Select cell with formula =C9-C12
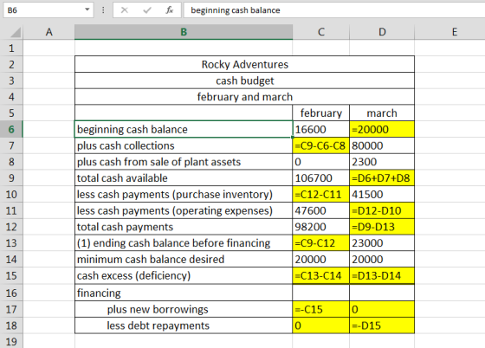Image resolution: width=485 pixels, height=348 pixels. coord(321,243)
